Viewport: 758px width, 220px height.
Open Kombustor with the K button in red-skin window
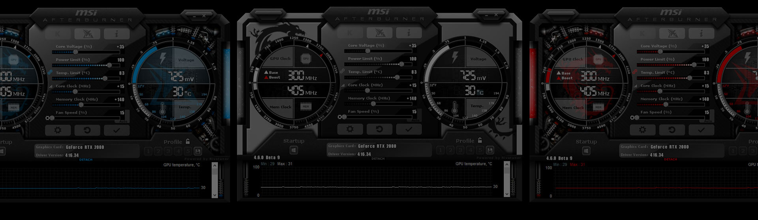click(x=643, y=33)
